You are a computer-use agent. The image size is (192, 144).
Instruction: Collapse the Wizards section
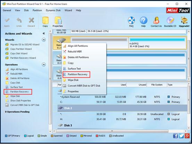tap(44, 40)
